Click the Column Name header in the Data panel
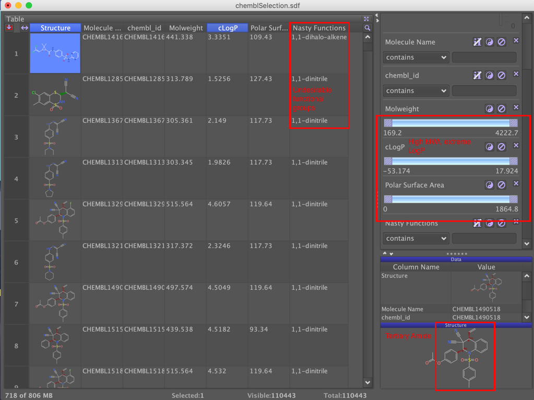534x400 pixels. (x=416, y=267)
